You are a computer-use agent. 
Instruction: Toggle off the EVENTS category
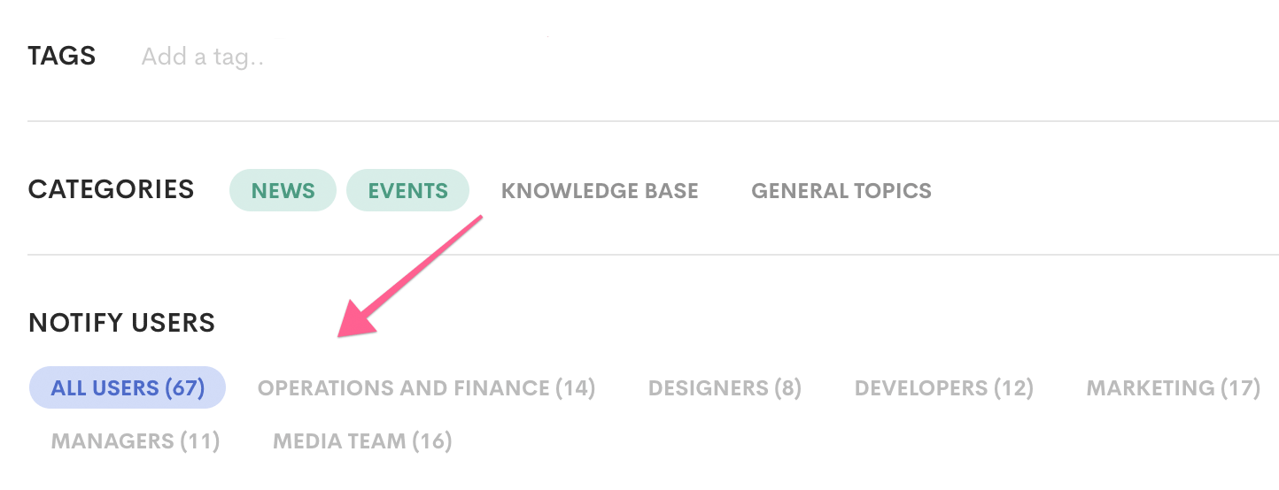[x=407, y=190]
